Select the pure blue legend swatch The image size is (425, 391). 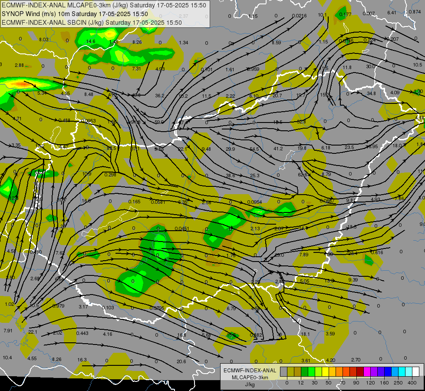click(388, 372)
